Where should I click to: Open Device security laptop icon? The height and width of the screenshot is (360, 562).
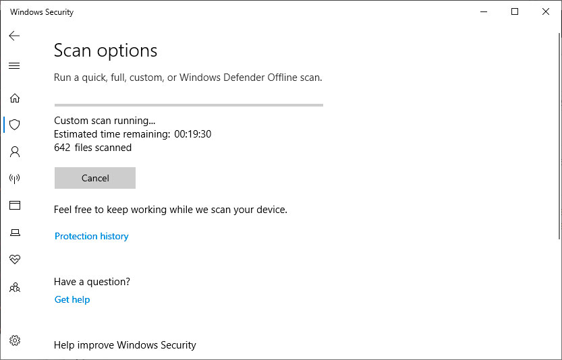point(14,233)
